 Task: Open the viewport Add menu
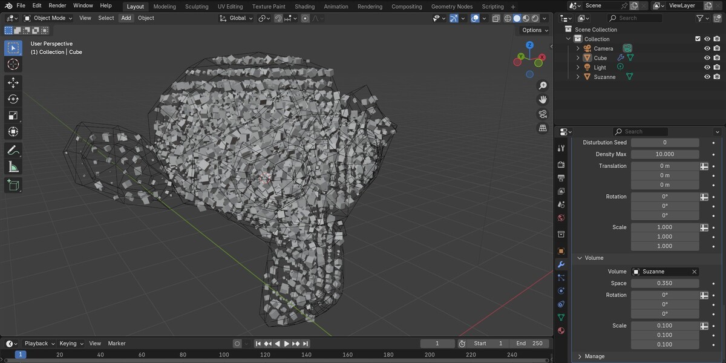coord(126,18)
